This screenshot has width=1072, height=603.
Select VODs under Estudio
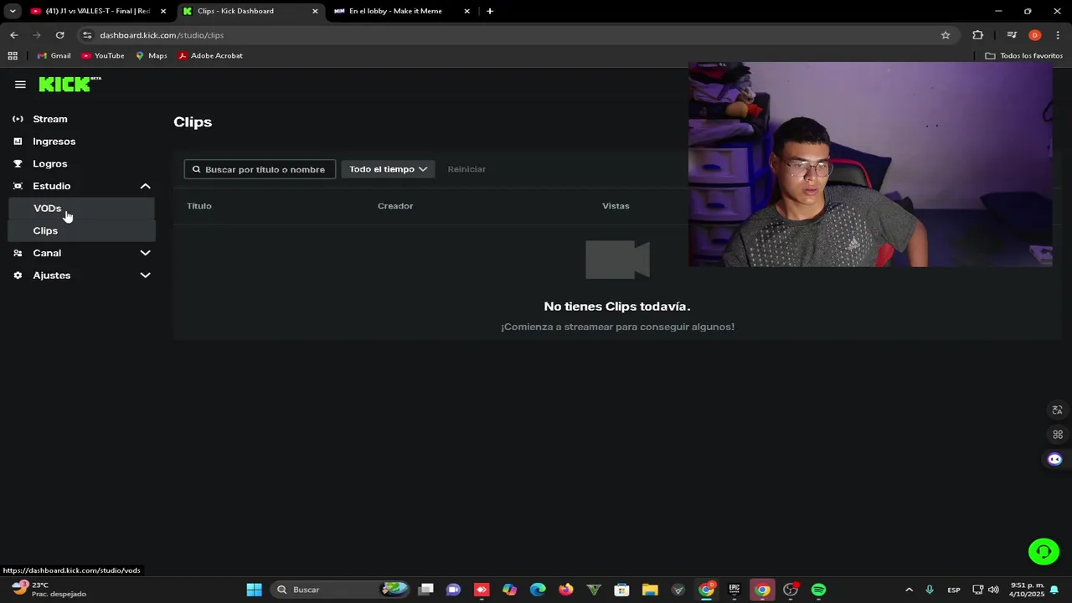[81, 209]
